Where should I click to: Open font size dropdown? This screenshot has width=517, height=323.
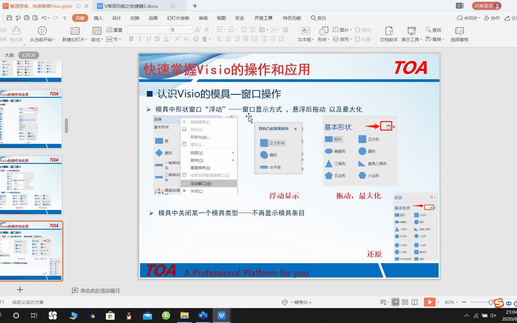coord(191,30)
